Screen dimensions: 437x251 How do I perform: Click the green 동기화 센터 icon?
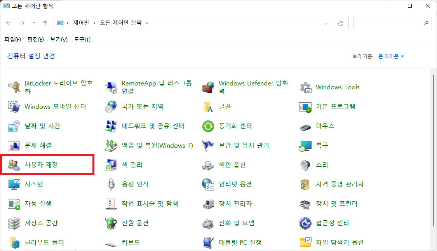(208, 126)
